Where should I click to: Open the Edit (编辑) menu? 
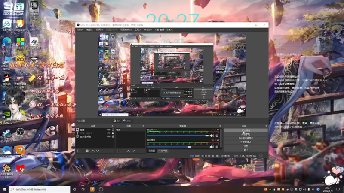89,30
